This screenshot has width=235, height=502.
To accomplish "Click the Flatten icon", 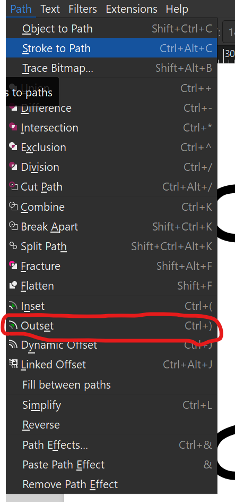I will 13,285.
